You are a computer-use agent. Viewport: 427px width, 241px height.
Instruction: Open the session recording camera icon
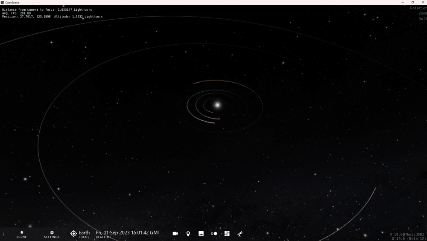point(175,234)
